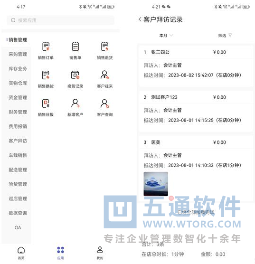Switch to the 我的 bottom tab

(100, 253)
